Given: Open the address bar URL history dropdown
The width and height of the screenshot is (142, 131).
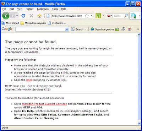Looking at the screenshot, I should click(x=91, y=16).
